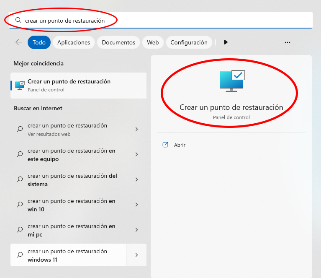The height and width of the screenshot is (278, 321).
Task: Click Abrir to open the restore point tool
Action: (x=180, y=145)
